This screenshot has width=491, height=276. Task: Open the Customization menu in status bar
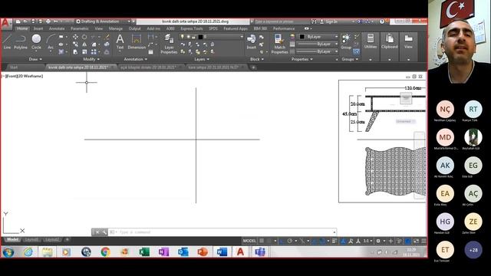coord(423,241)
